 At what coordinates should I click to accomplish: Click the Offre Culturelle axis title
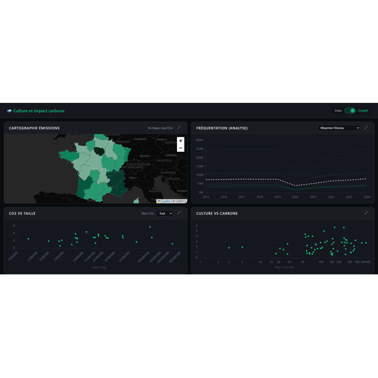point(283,268)
